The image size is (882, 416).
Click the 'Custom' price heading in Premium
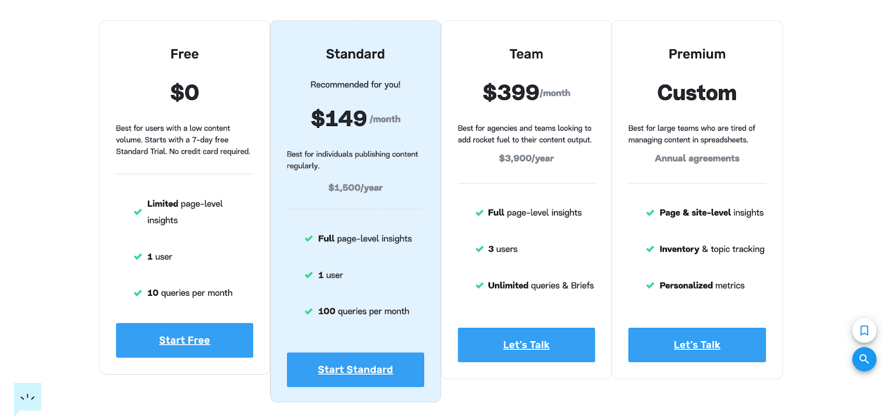[x=696, y=93]
